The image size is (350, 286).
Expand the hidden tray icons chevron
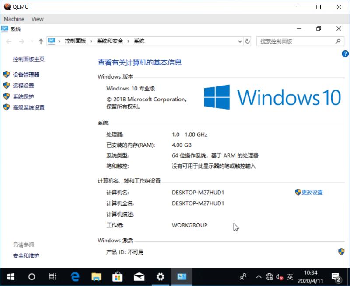[x=259, y=276]
